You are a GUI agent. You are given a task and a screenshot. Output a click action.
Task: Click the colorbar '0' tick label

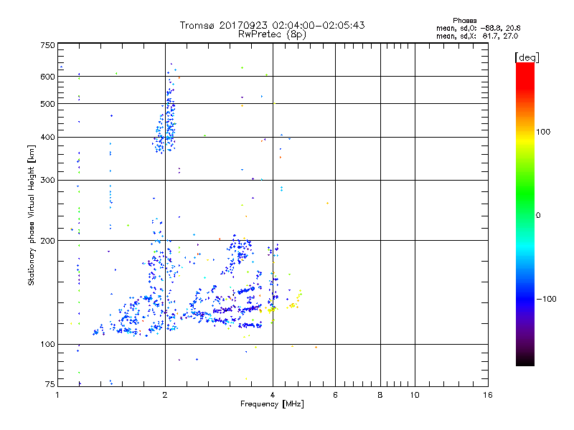click(x=538, y=216)
